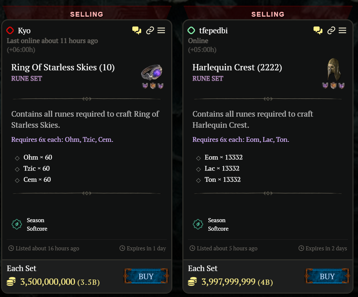
Task: Copy link for tfepedbi's listing
Action: (x=331, y=30)
